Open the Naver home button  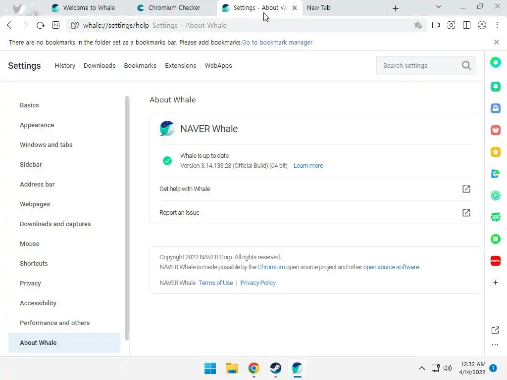tap(55, 25)
